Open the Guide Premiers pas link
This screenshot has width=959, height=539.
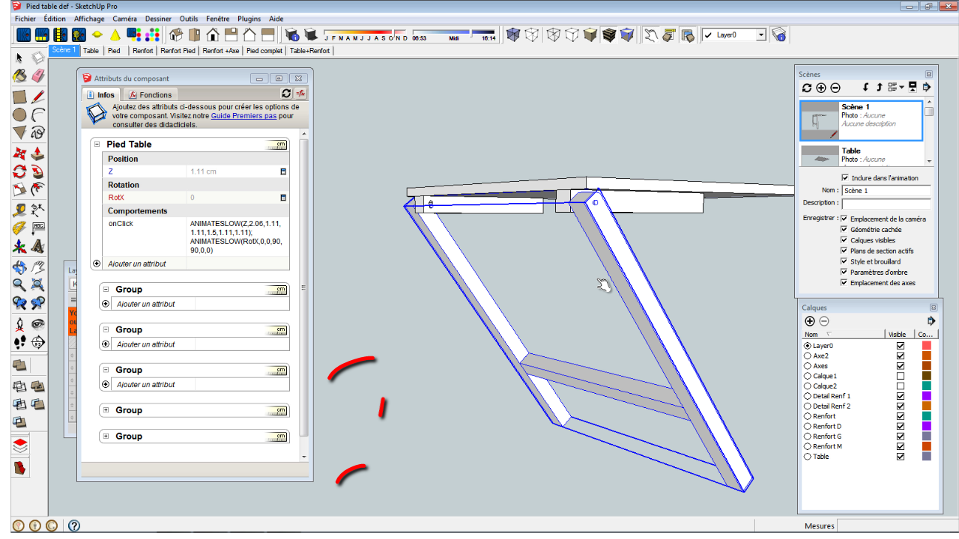(243, 116)
